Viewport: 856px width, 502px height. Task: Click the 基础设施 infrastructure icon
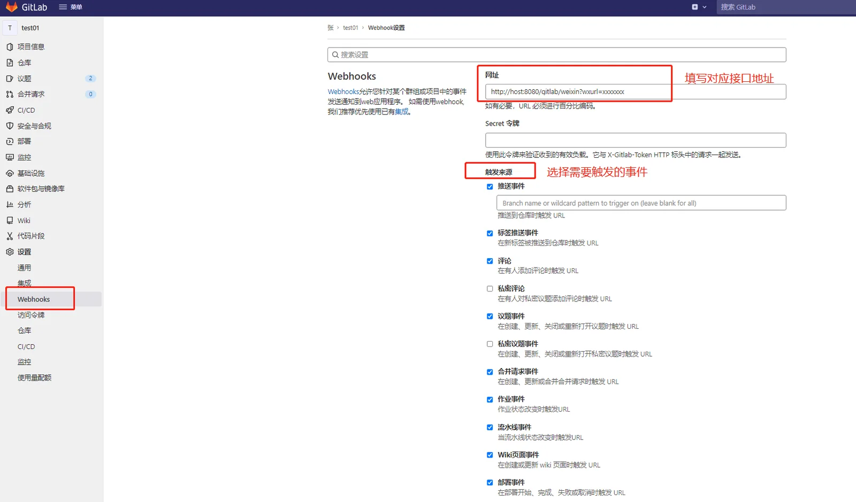10,173
